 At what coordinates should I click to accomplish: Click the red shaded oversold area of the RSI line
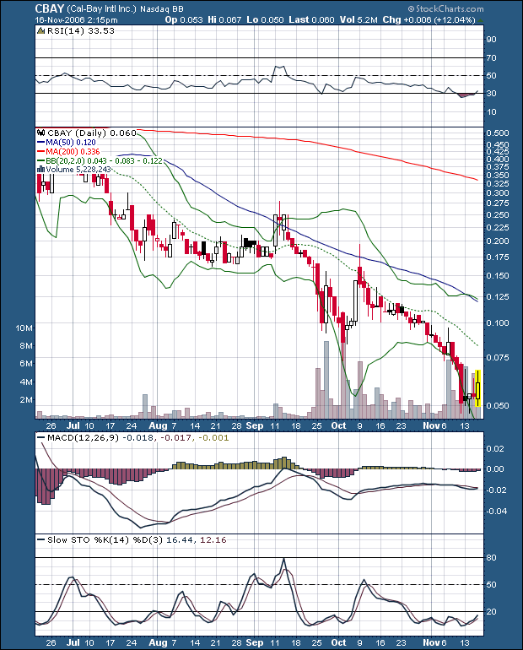point(465,95)
